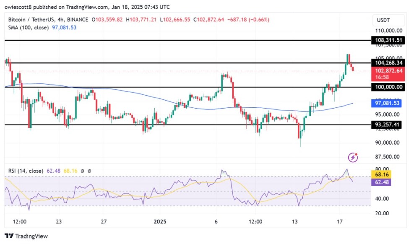
Task: Click the TradingView logo icon
Action: [9, 236]
